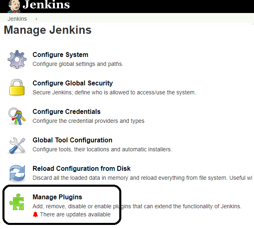Click the Manage Jenkins page heading
This screenshot has height=229, width=254.
[x=48, y=31]
